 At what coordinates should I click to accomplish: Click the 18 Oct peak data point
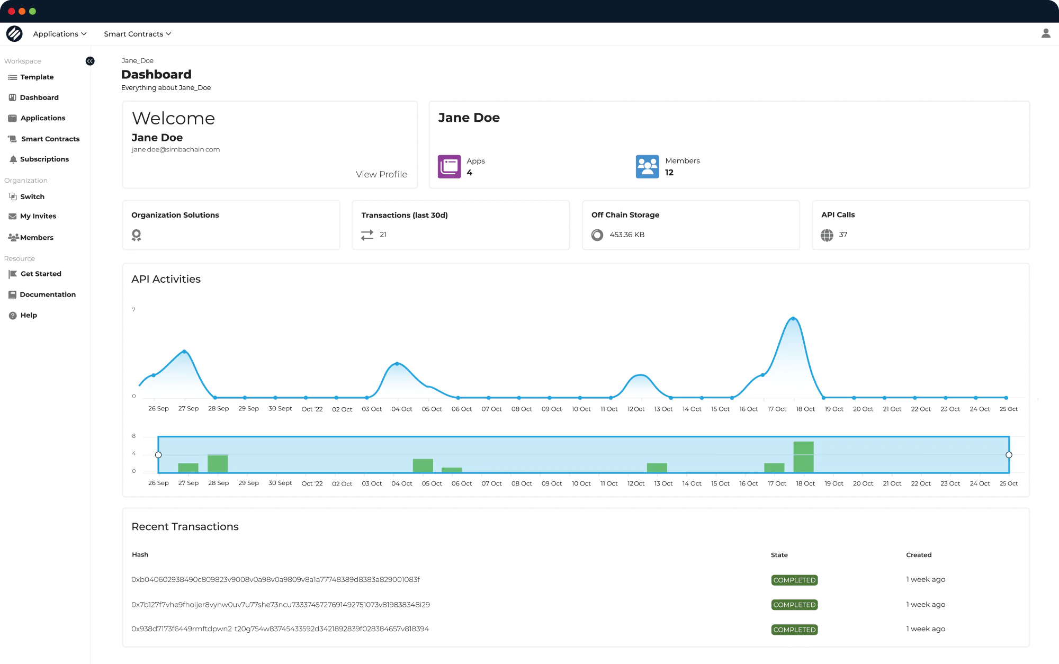click(x=793, y=318)
